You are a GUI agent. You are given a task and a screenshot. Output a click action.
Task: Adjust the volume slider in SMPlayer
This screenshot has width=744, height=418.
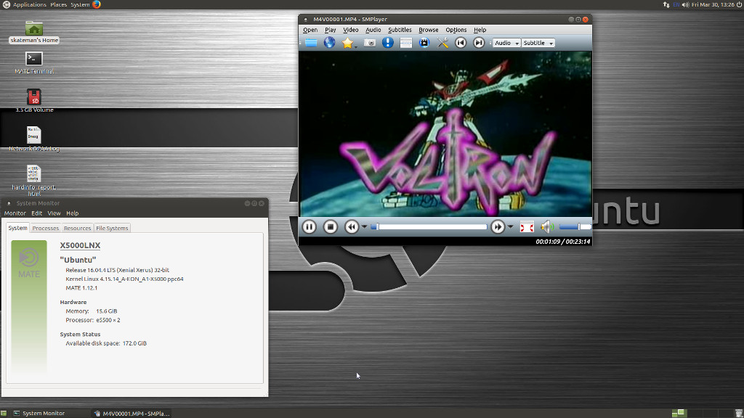[x=575, y=227]
